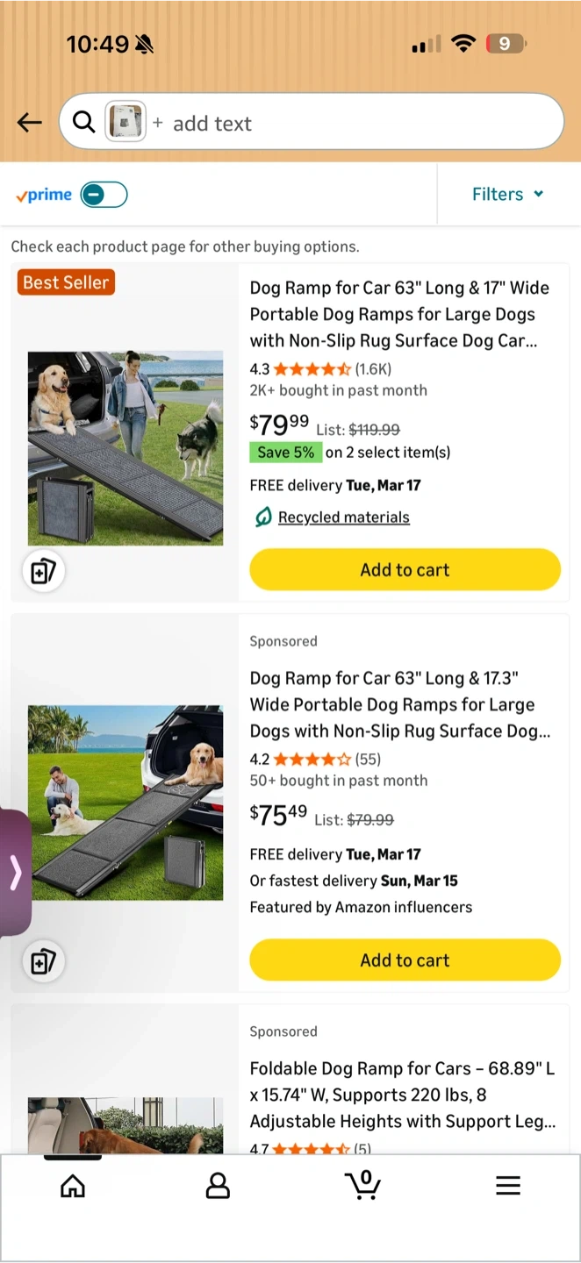This screenshot has height=1263, width=581.
Task: Open the account profile tab
Action: pos(218,1186)
